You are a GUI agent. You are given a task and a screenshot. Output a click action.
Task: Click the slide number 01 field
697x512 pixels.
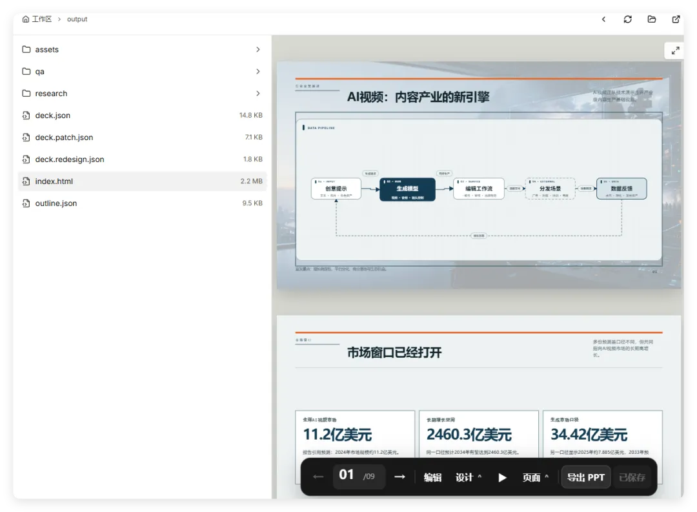coord(359,476)
